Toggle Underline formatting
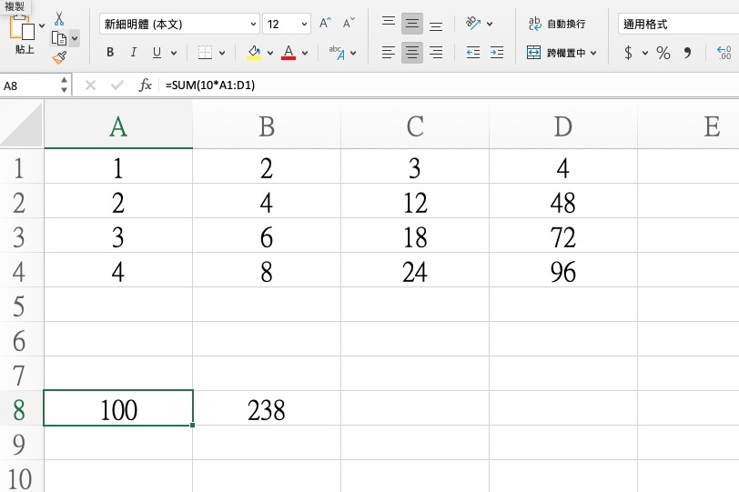This screenshot has height=492, width=739. [x=157, y=52]
